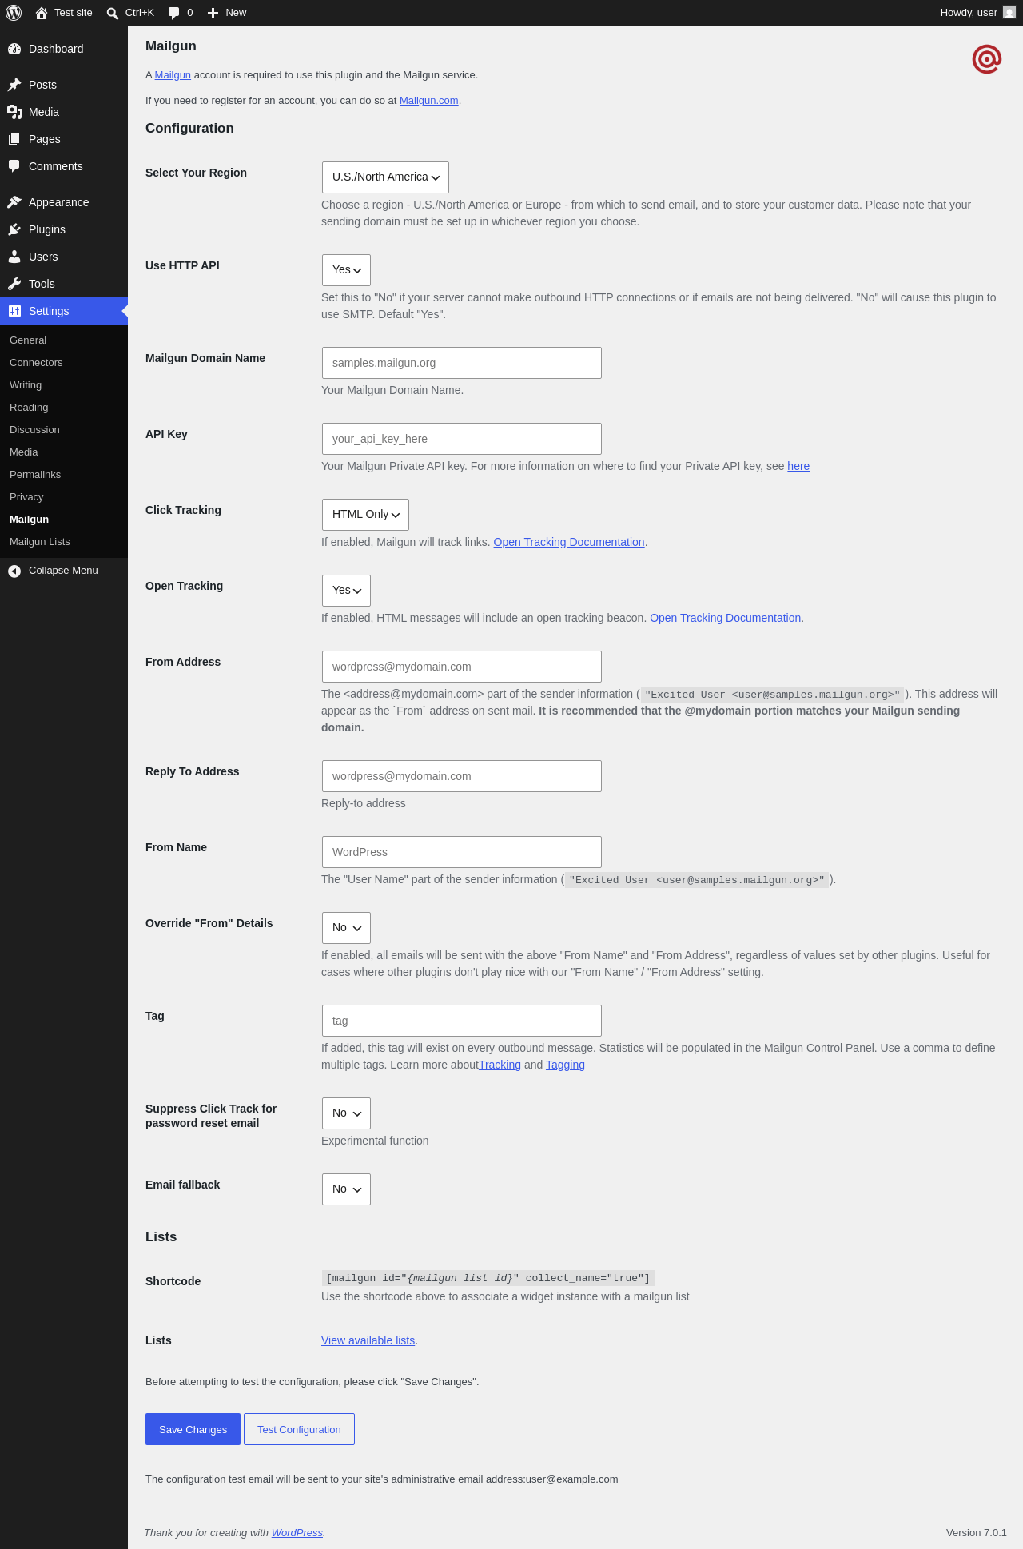
Task: Click the Appearance paintbrush icon
Action: [x=14, y=202]
